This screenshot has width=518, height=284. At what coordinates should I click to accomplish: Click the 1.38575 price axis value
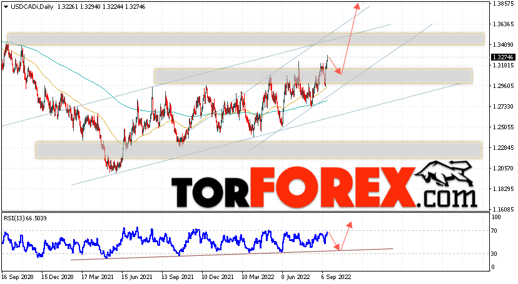pos(503,4)
